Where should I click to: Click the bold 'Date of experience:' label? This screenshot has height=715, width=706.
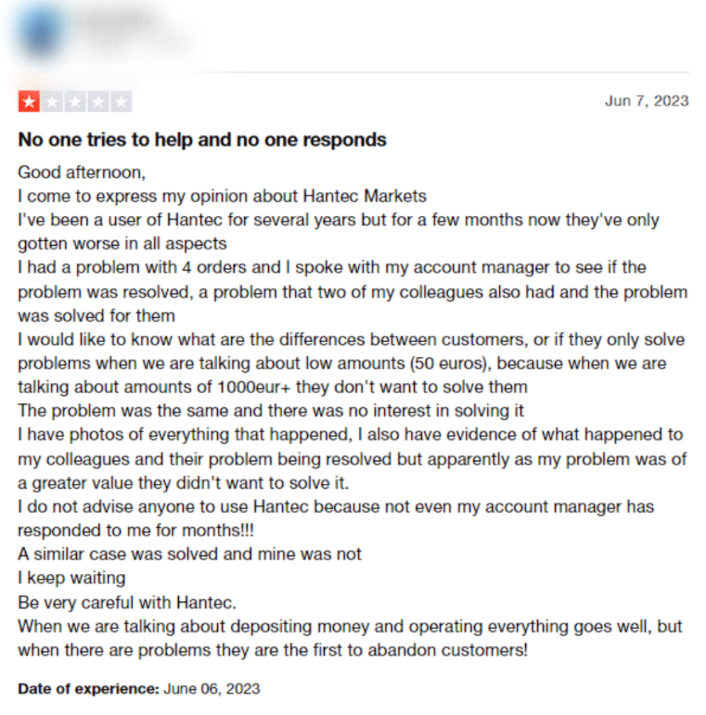pyautogui.click(x=89, y=688)
